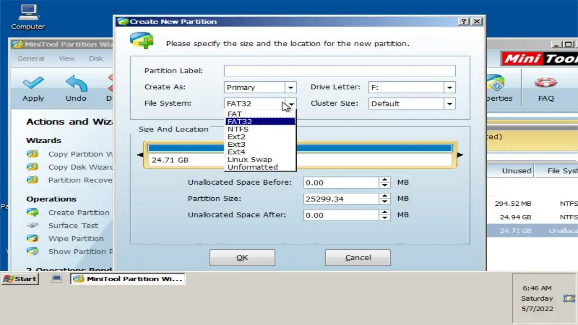Click the Copy Disk Wizard icon
Viewport: 578px width, 325px height.
32,167
